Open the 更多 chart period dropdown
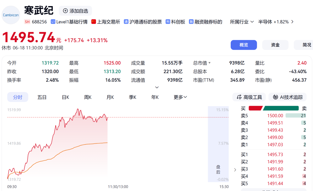The height and width of the screenshot is (191, 313). coord(180,97)
